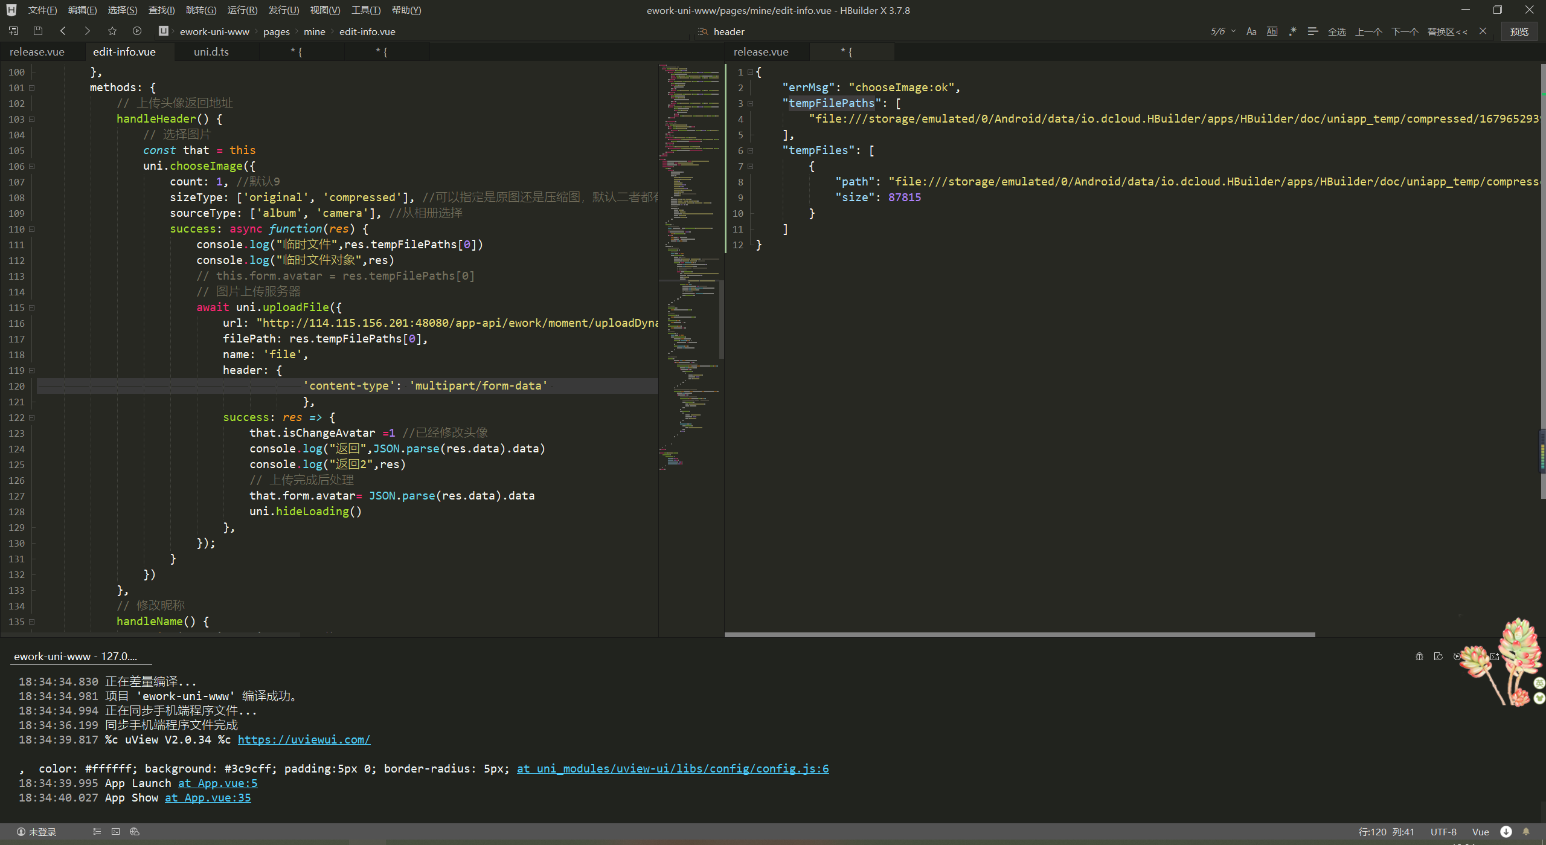Collapse the handleHeader function fold at line 103
This screenshot has height=845, width=1546.
32,119
